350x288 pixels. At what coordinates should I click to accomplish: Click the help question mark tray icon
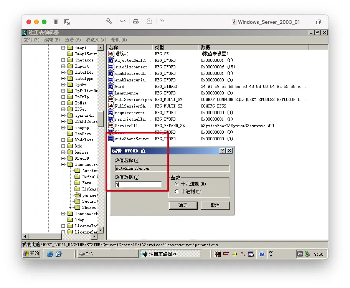(x=262, y=254)
